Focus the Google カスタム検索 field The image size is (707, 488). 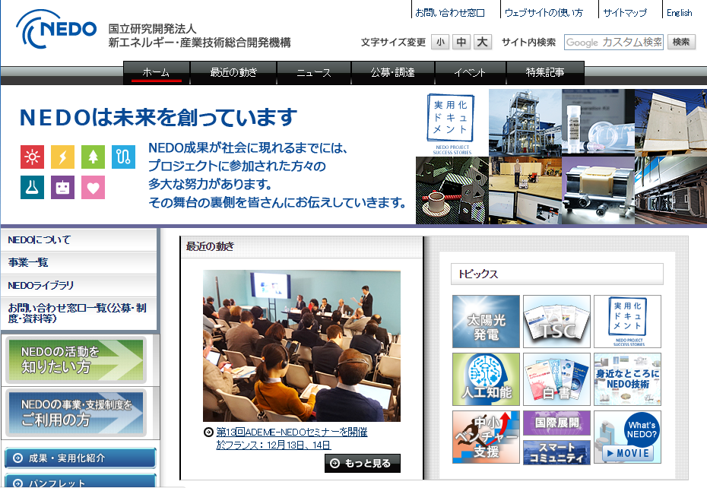(x=613, y=43)
